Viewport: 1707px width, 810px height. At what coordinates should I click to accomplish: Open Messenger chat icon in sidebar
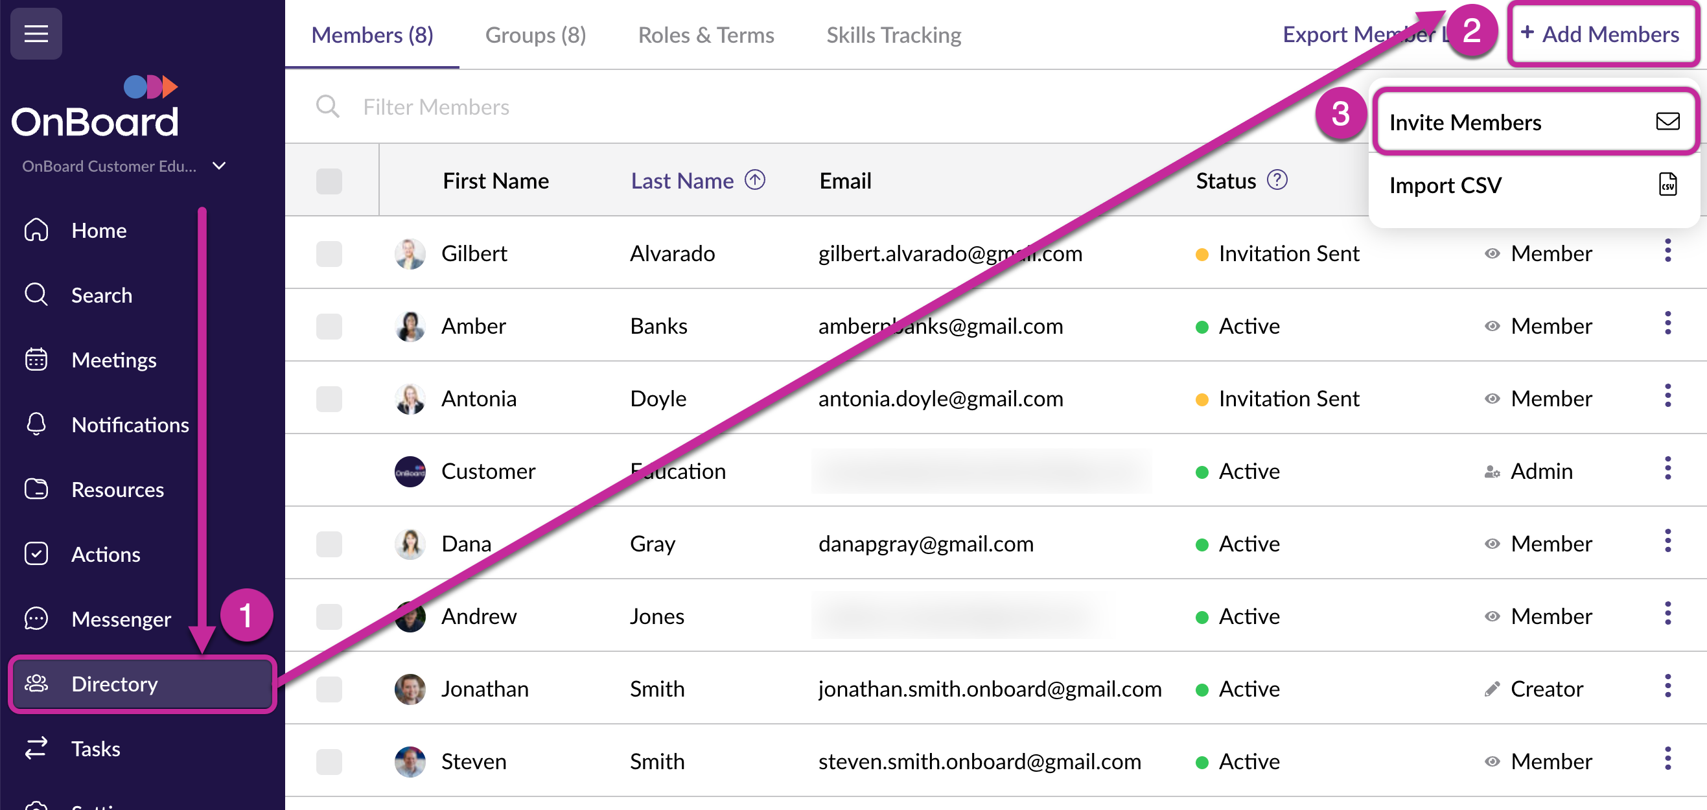36,618
